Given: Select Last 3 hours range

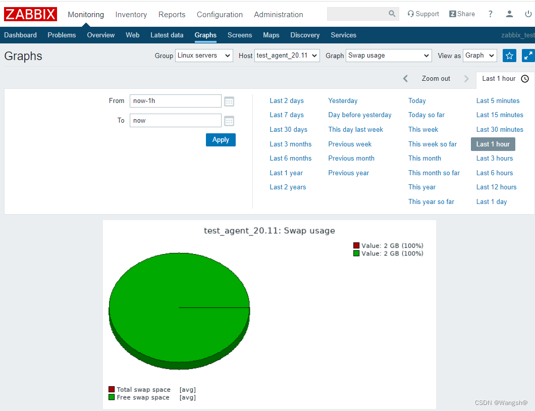Looking at the screenshot, I should click(495, 159).
